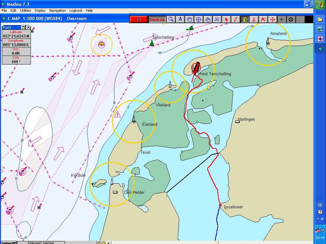The width and height of the screenshot is (326, 244).
Task: Pick the red pencil drawing tool
Action: 236,19
